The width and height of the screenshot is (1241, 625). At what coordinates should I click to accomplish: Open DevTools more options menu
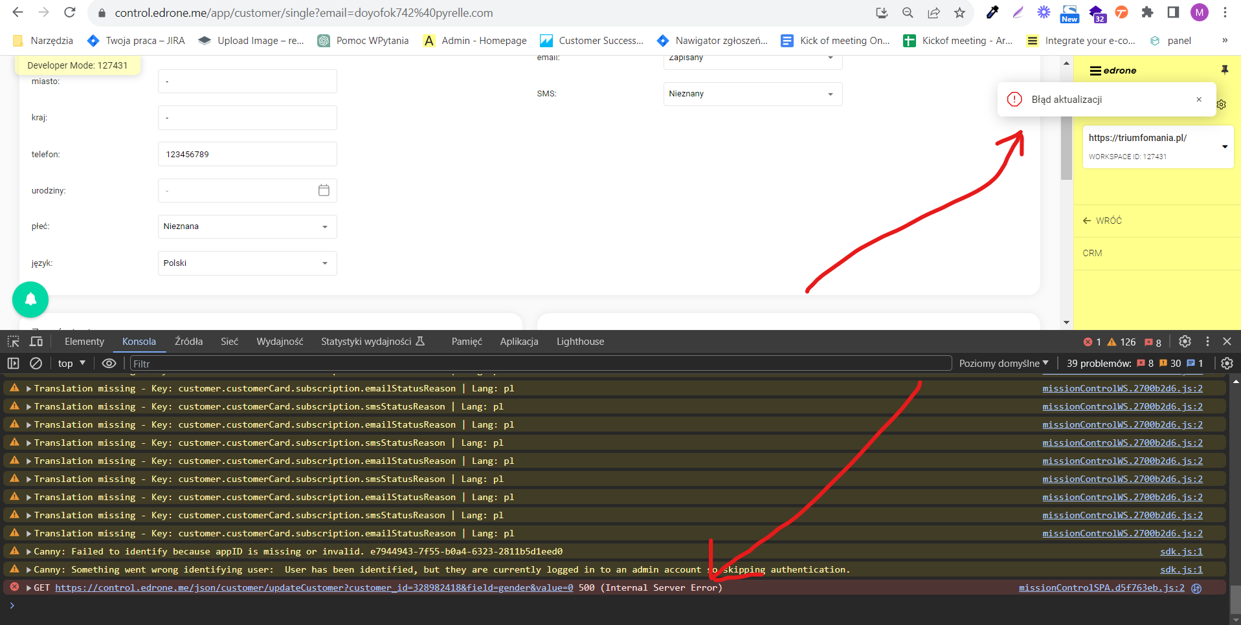coord(1207,342)
